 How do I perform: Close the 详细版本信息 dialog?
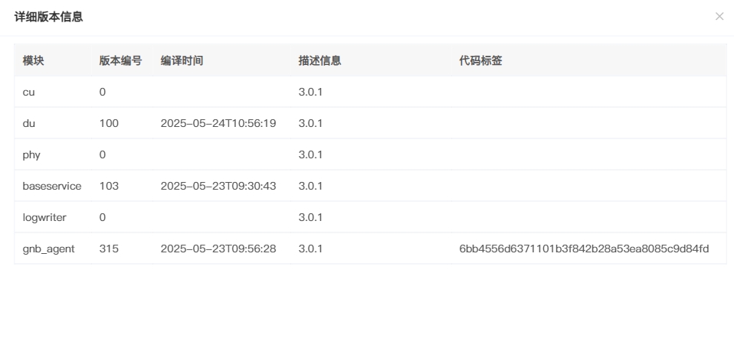(719, 16)
